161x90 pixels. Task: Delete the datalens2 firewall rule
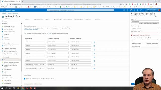click(x=94, y=57)
